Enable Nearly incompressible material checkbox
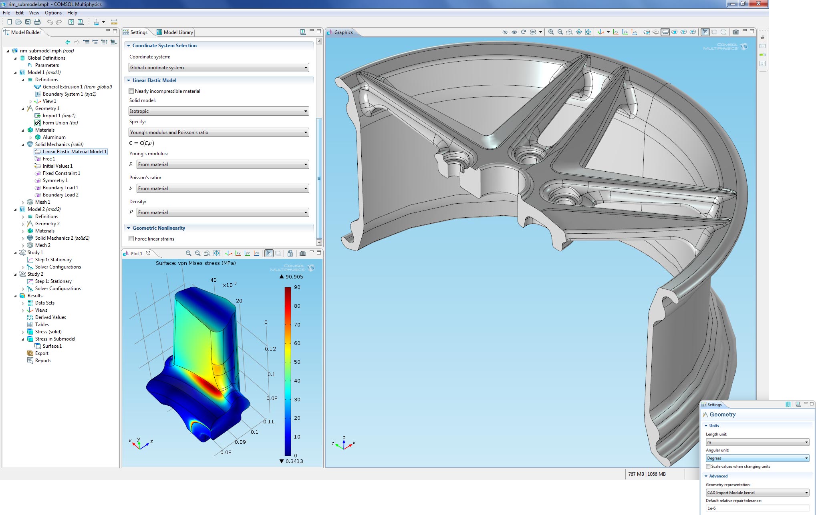Image resolution: width=816 pixels, height=515 pixels. (131, 91)
